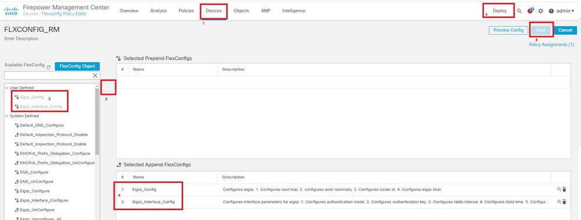Refresh the Available FlexConfig list
581x220 pixels.
tap(48, 67)
